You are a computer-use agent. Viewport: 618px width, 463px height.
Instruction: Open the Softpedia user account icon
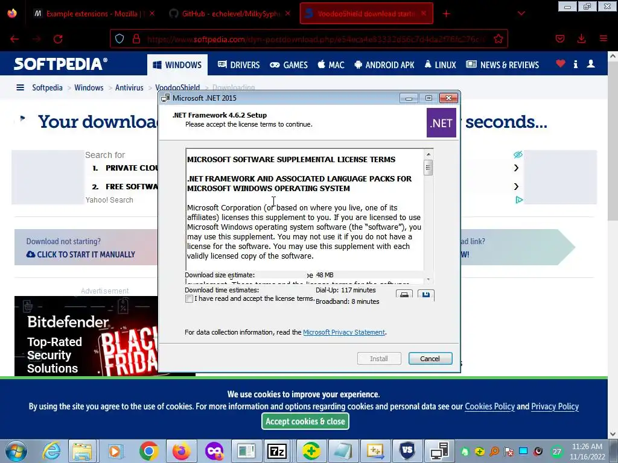tap(590, 64)
